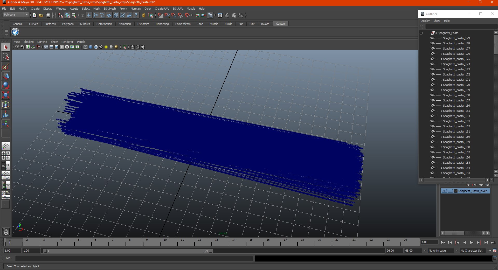The height and width of the screenshot is (270, 498).
Task: Toggle the Lock selection padlock icon
Action: [x=143, y=15]
